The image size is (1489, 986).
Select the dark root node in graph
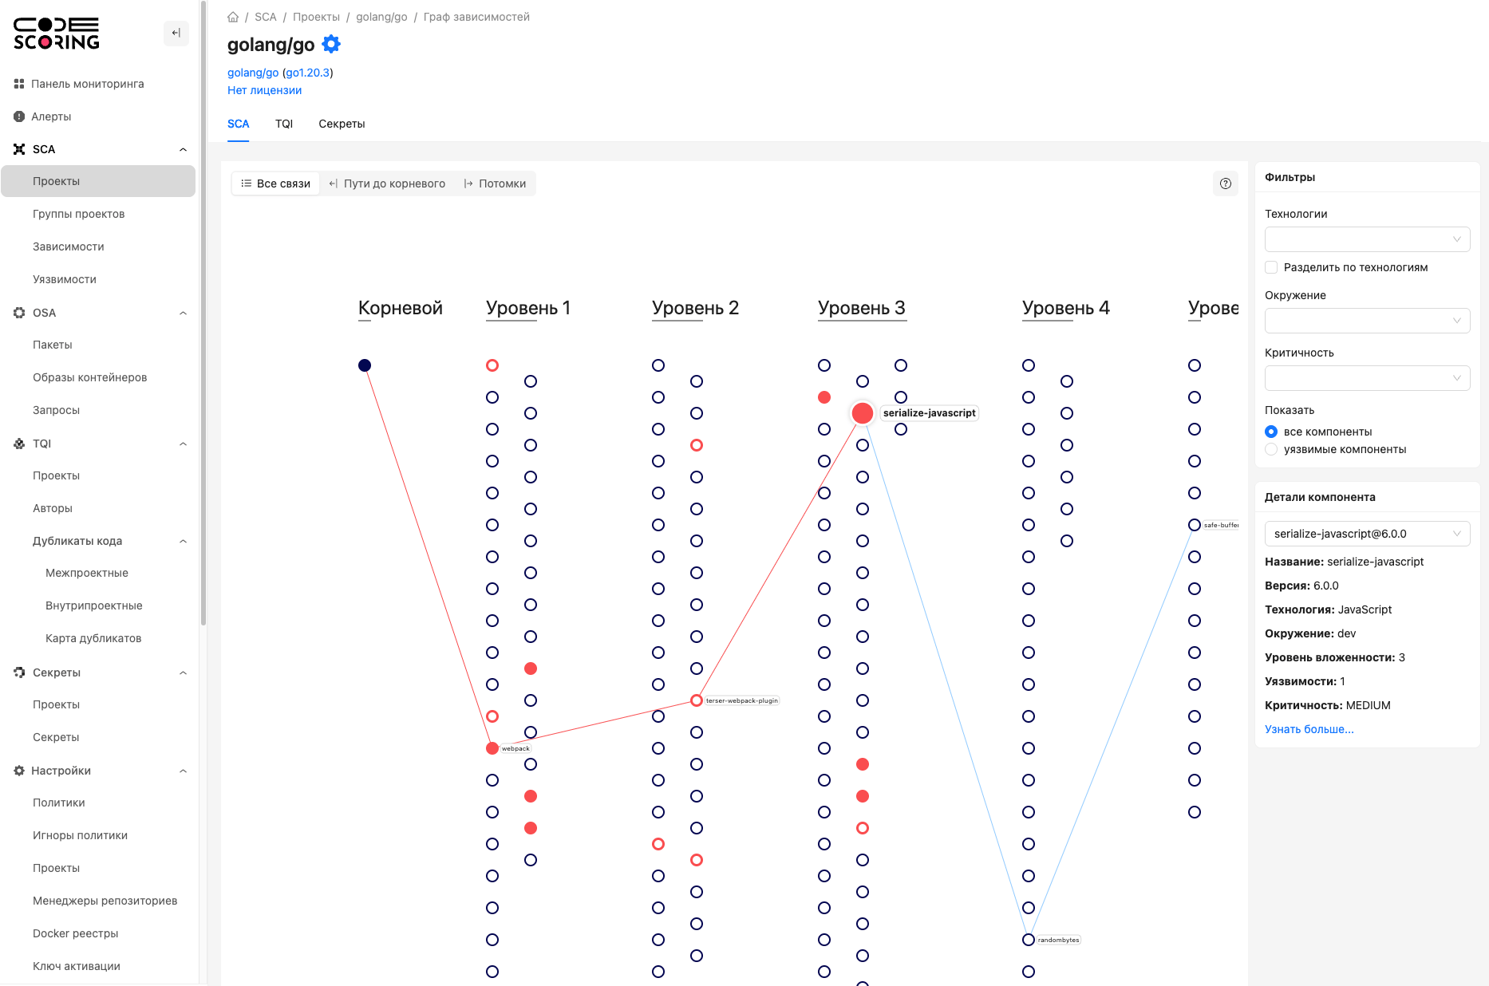pyautogui.click(x=365, y=365)
